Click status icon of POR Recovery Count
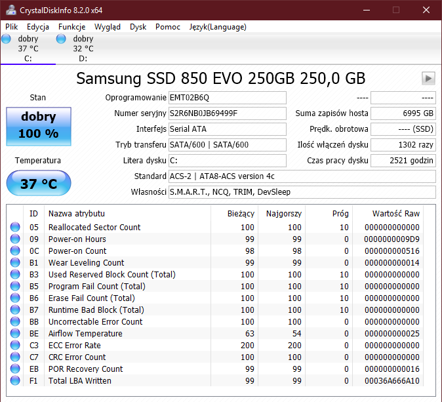Image resolution: width=442 pixels, height=402 pixels. (15, 369)
